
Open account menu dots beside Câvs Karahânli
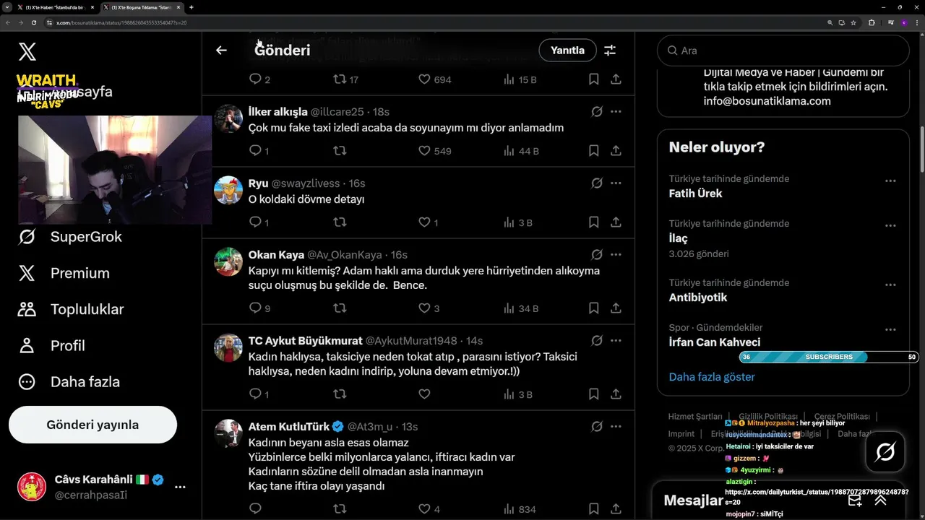coord(180,487)
